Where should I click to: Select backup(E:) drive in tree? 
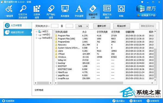click(47, 38)
